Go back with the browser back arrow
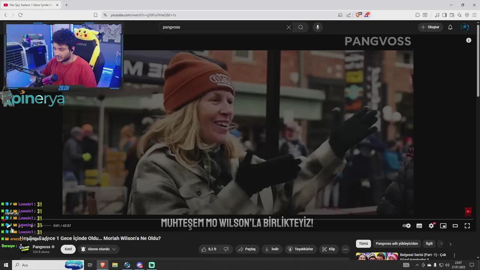 (5, 15)
